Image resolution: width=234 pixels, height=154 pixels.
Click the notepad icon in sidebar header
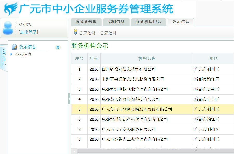[x=15, y=47]
